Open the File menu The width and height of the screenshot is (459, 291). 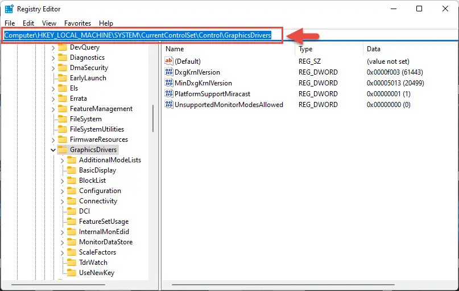(x=10, y=23)
